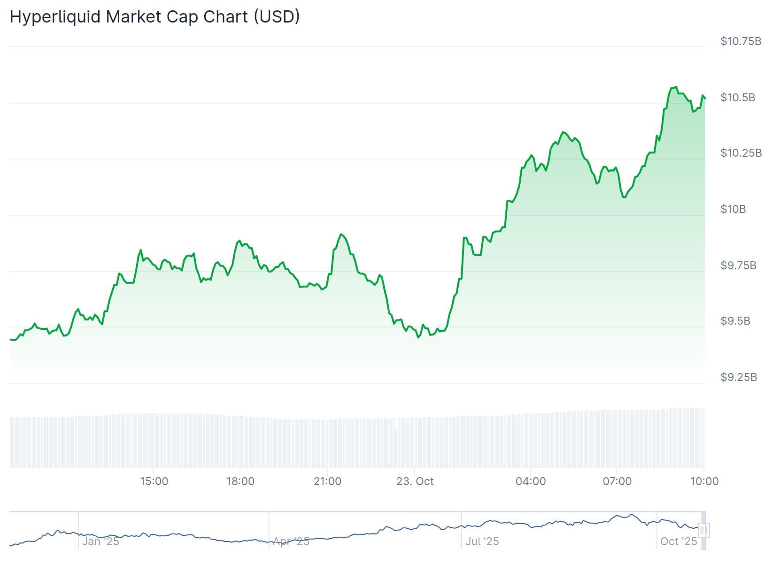772x563 pixels.
Task: Click the Apr '25 label in navigator
Action: pyautogui.click(x=291, y=541)
